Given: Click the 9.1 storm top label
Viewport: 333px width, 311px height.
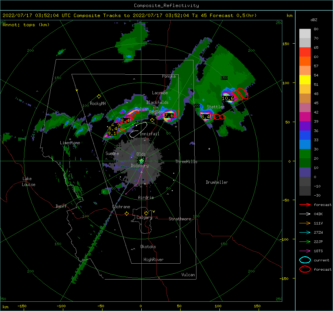Looking at the screenshot, I should 112,133.
